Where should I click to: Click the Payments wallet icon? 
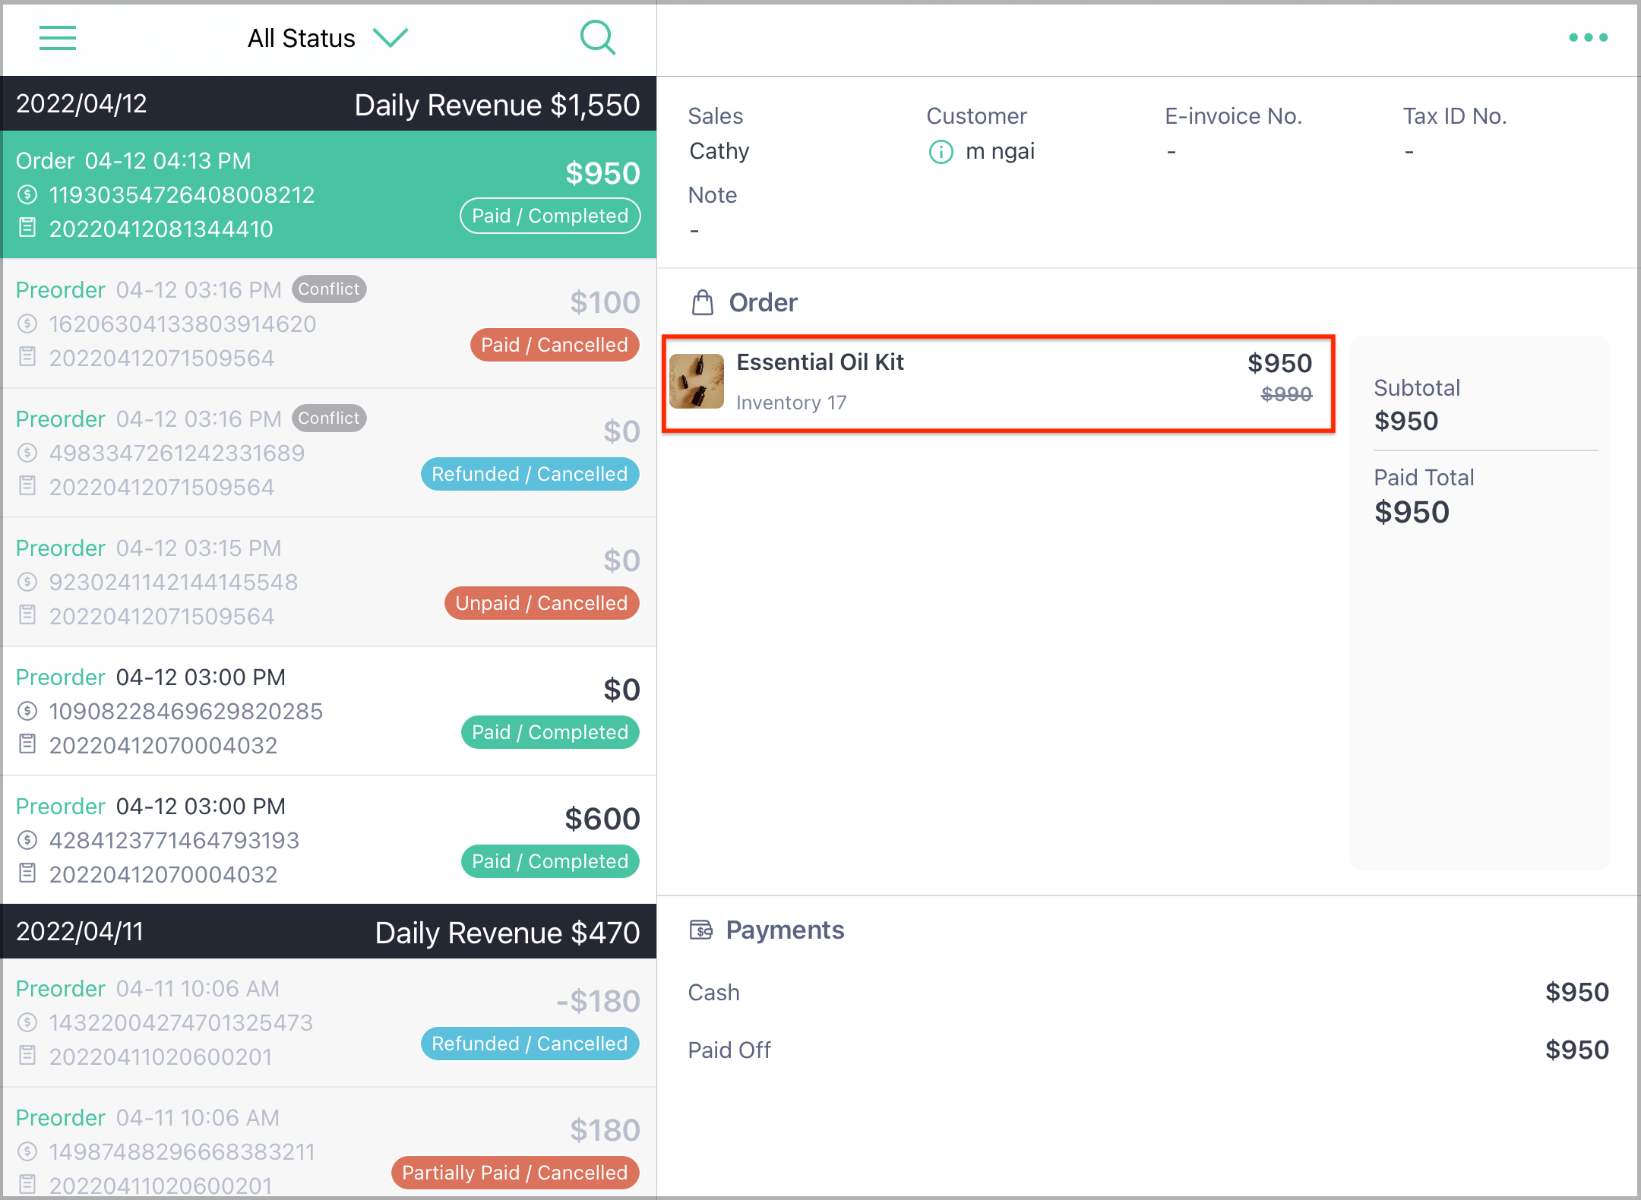pyautogui.click(x=700, y=930)
